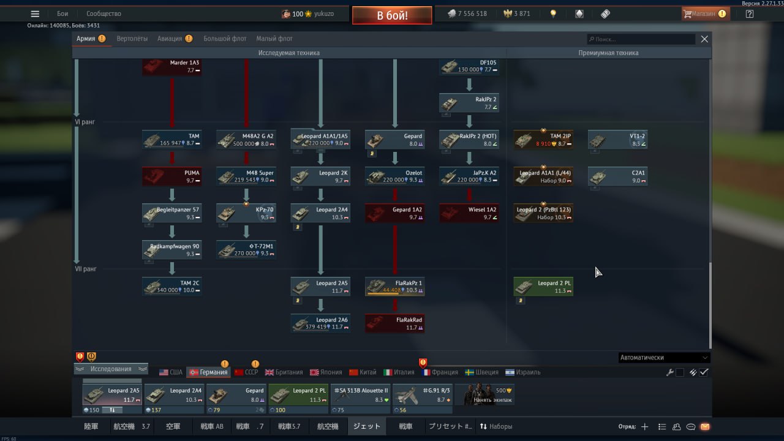Expand the Leopard 2A4 group marker
This screenshot has height=441, width=784.
[x=298, y=227]
